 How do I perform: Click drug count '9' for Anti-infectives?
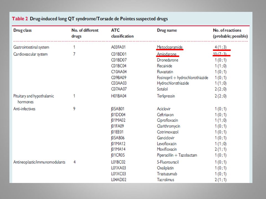(x=74, y=109)
